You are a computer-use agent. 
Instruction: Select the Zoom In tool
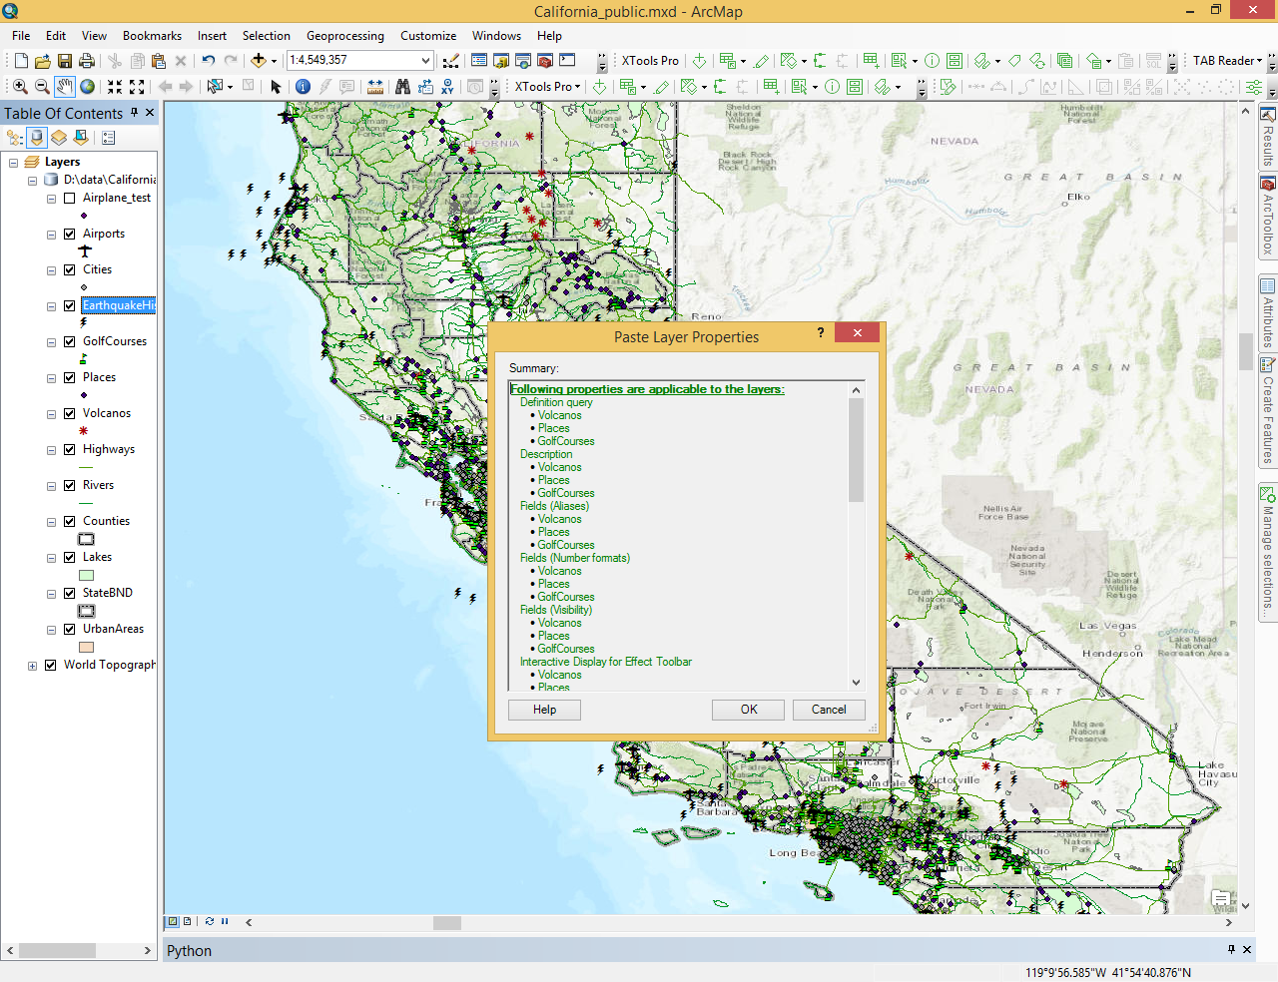(x=20, y=87)
